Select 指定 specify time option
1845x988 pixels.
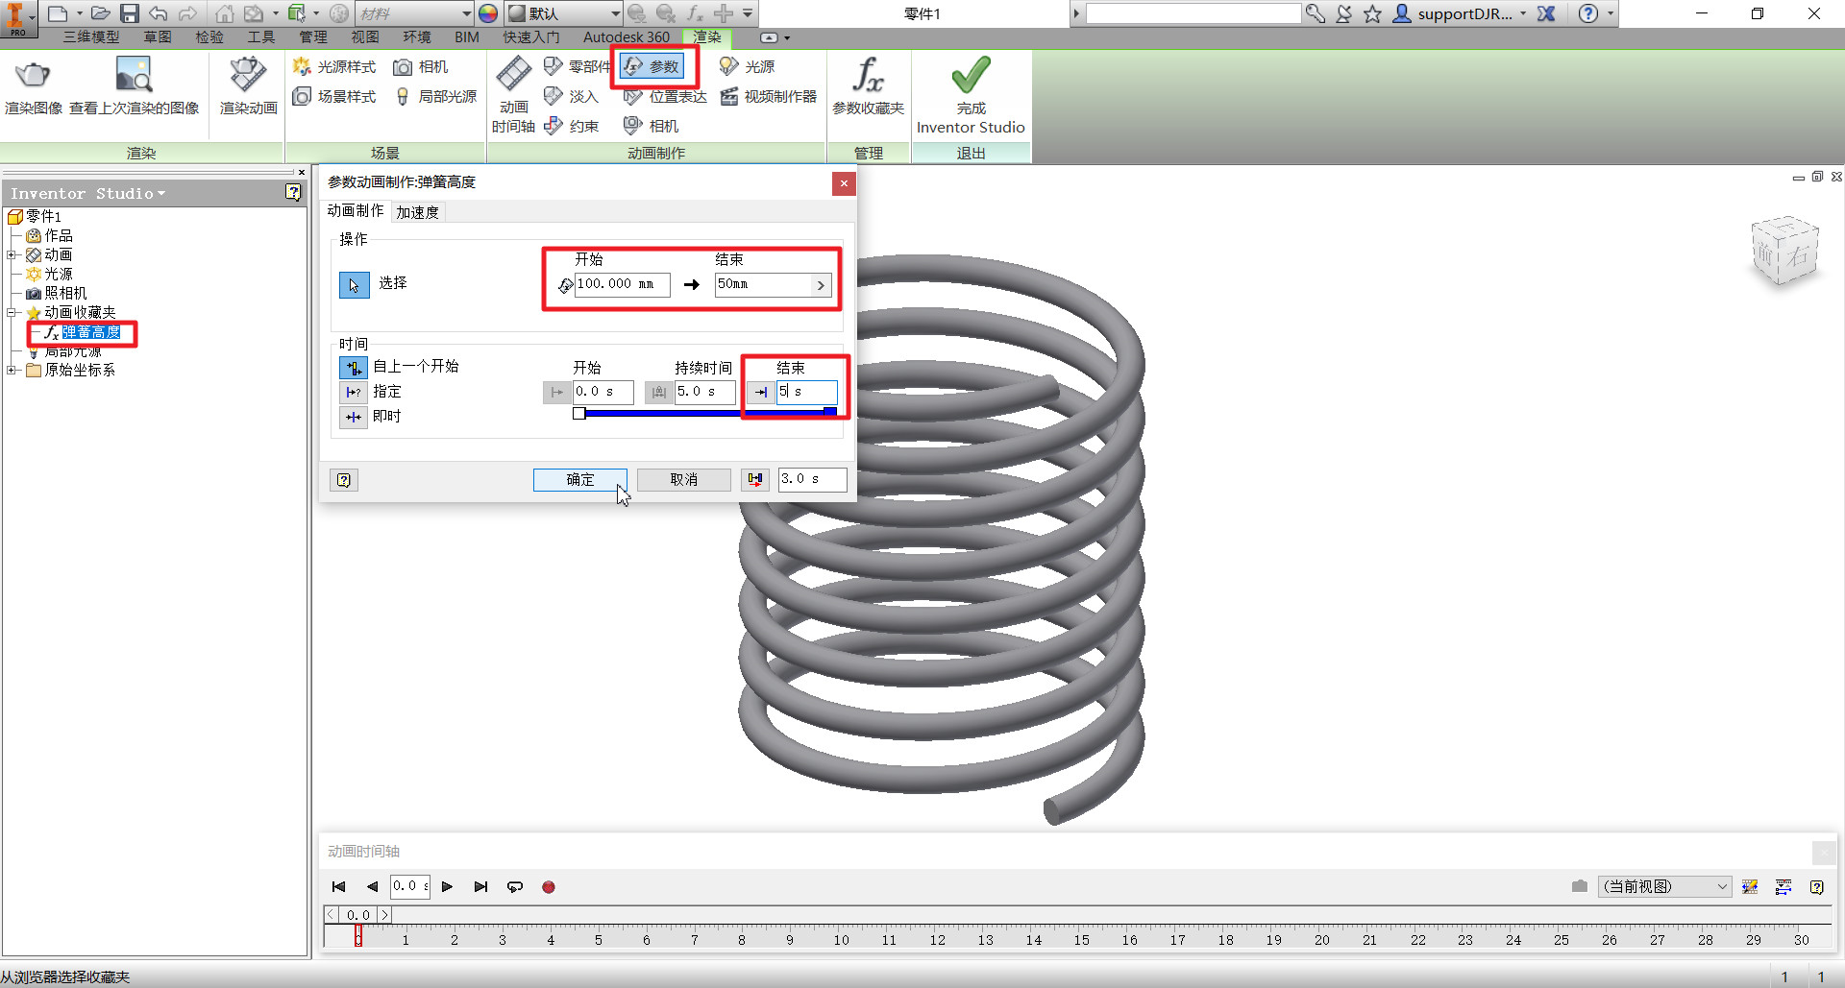pos(354,392)
